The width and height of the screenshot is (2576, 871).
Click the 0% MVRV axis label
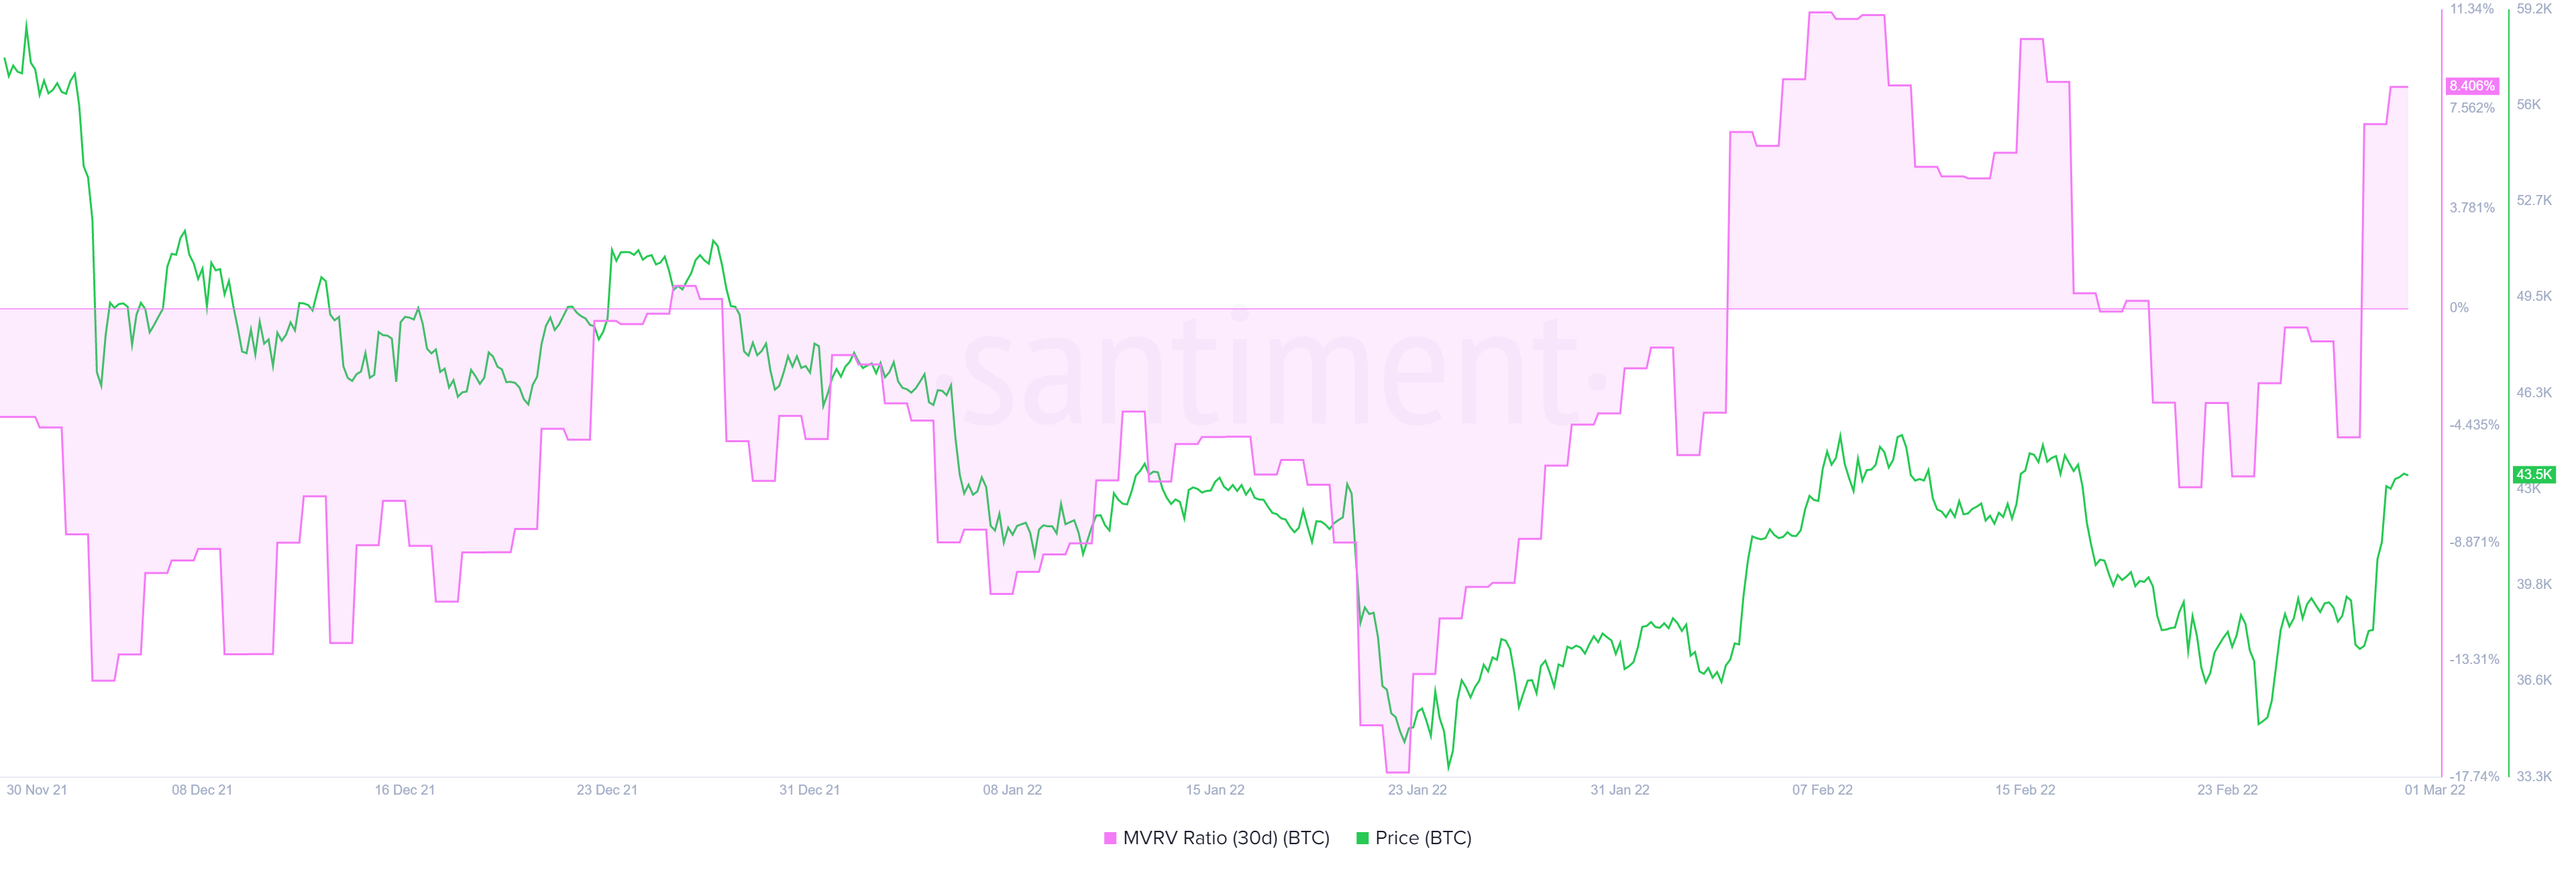pos(2459,308)
